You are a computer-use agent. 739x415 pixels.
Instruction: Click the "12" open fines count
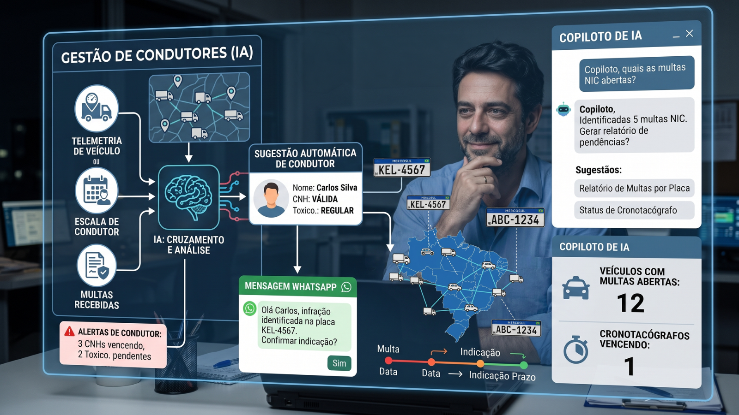click(x=630, y=303)
